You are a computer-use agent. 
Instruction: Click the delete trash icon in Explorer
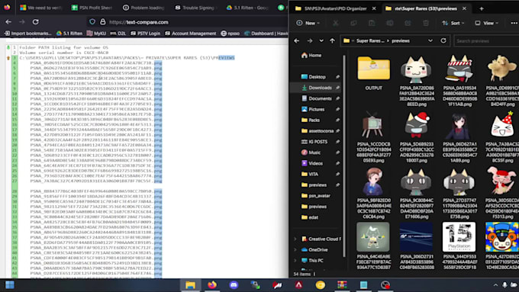tap(426, 23)
